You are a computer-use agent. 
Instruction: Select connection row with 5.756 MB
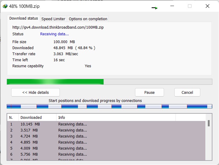click(x=106, y=154)
